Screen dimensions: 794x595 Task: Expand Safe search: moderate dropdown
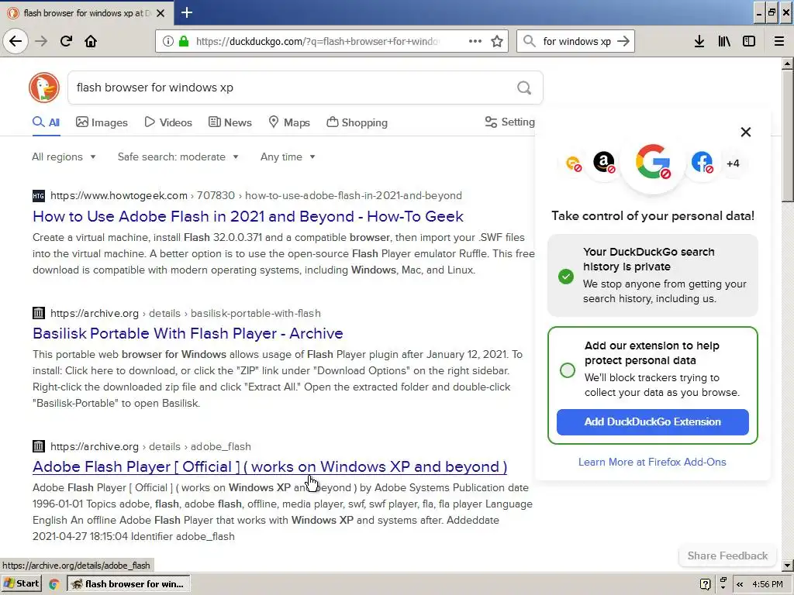point(178,156)
